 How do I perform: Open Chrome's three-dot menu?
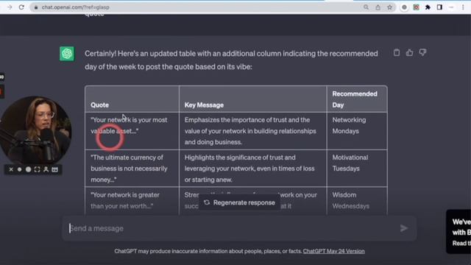coord(463,7)
